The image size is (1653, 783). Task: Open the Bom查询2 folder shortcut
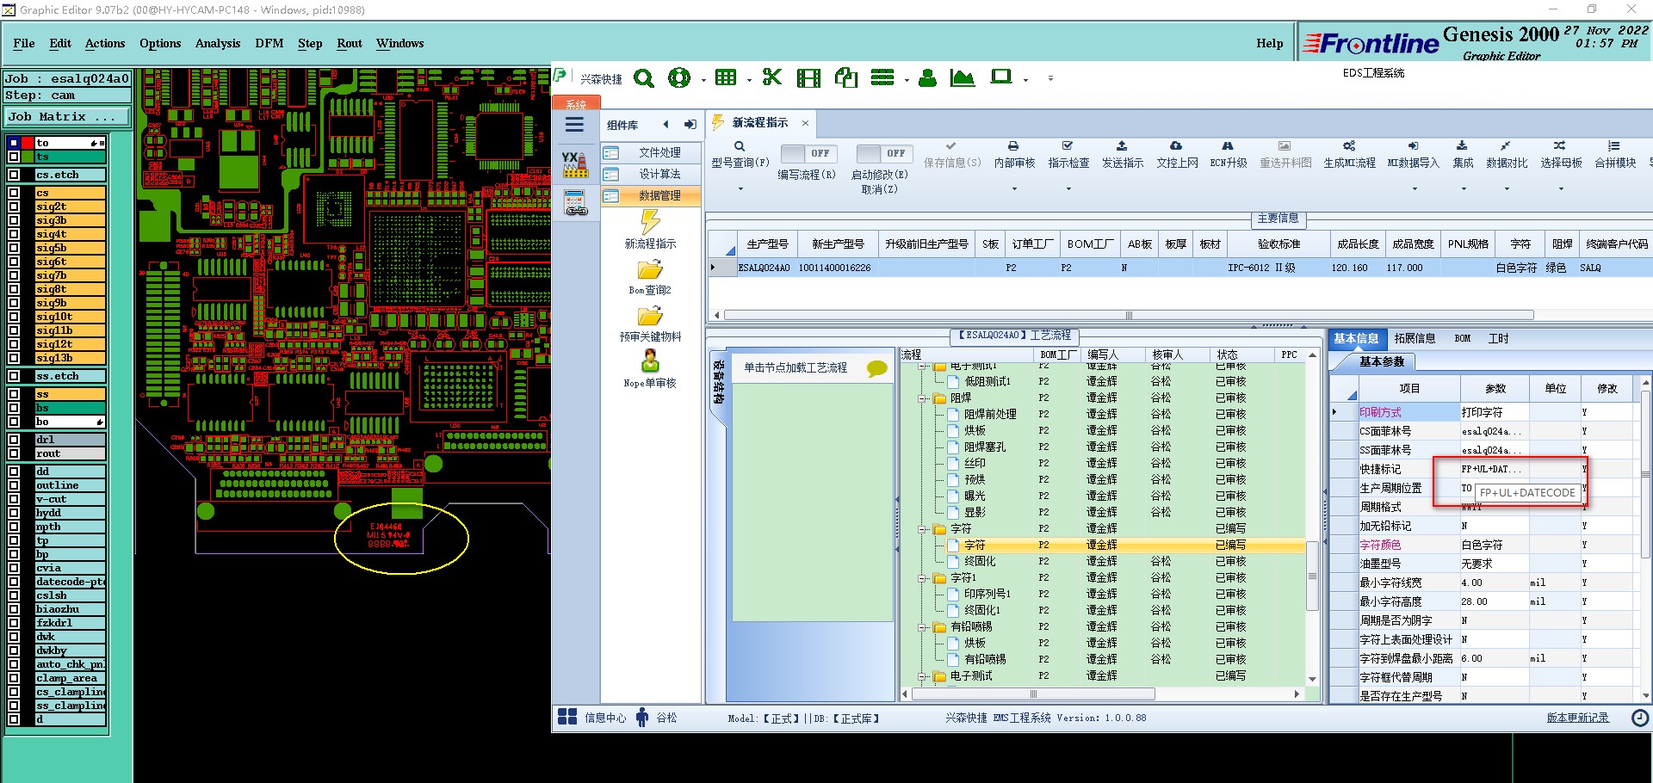[x=650, y=269]
